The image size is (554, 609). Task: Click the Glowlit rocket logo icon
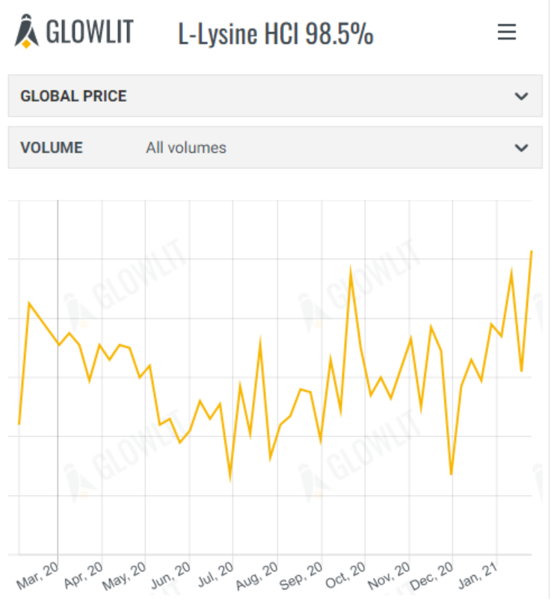27,31
